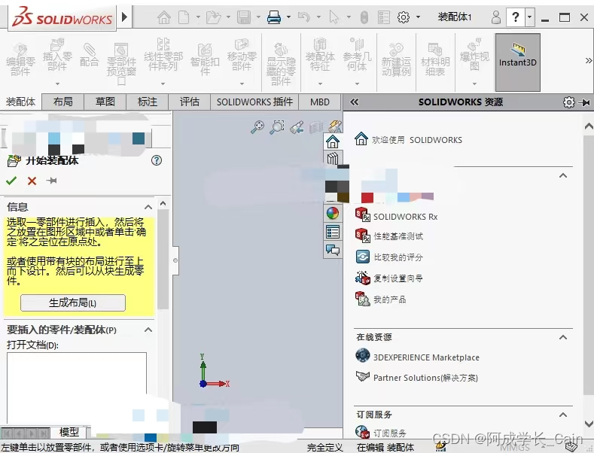Open 比较我的评分 link

click(x=389, y=257)
